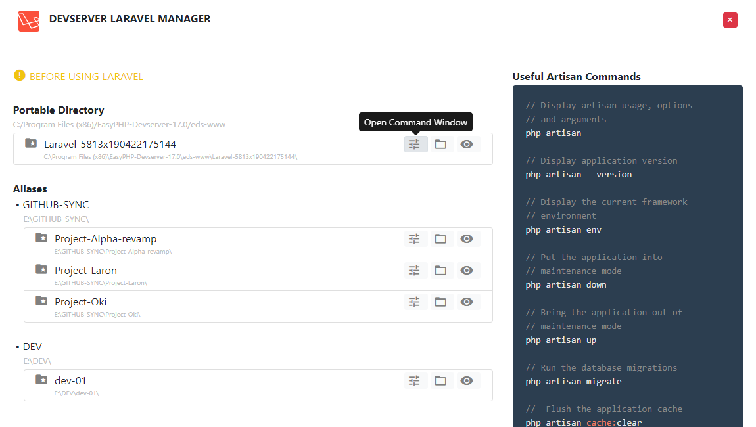Open Command Window for Project-Alpha-revamp

[x=415, y=238]
